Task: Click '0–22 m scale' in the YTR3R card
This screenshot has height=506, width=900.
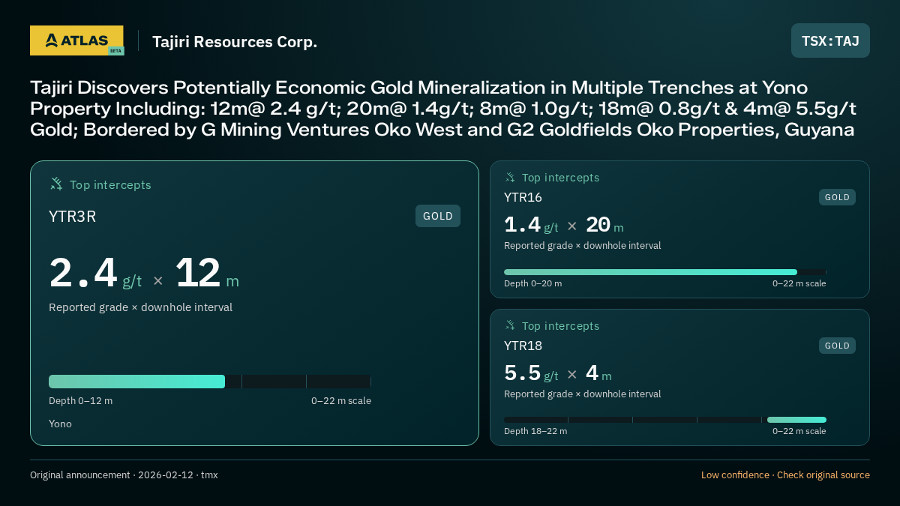Action: [x=341, y=400]
